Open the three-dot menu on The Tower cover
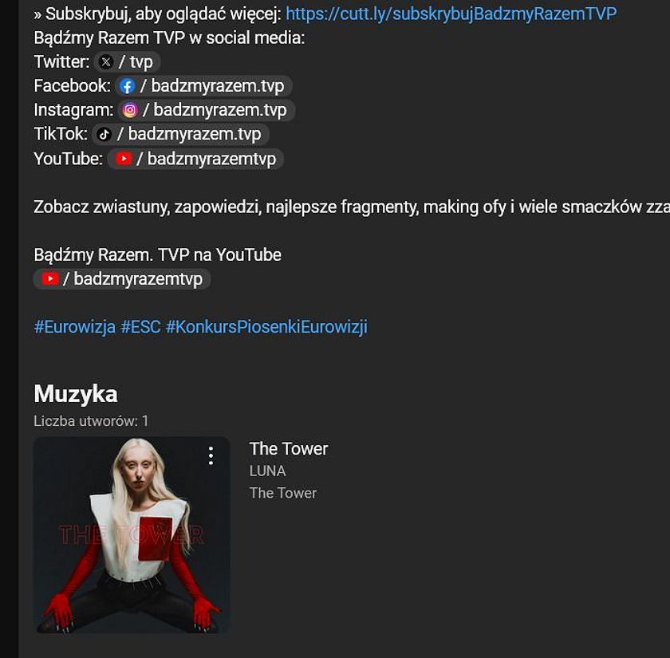 click(x=211, y=456)
